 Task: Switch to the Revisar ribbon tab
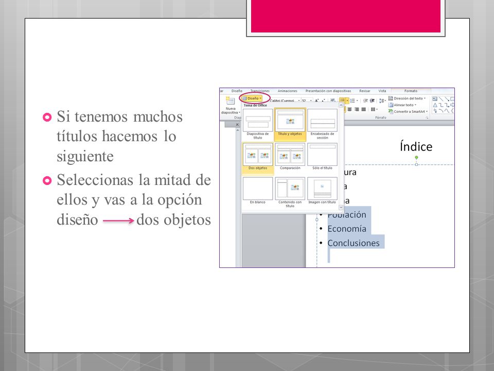365,91
